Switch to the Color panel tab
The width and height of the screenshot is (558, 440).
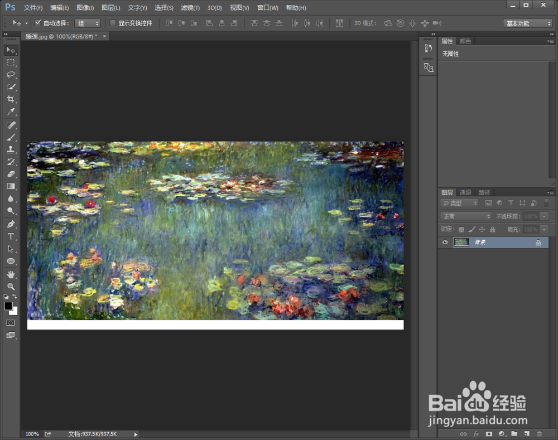[465, 41]
